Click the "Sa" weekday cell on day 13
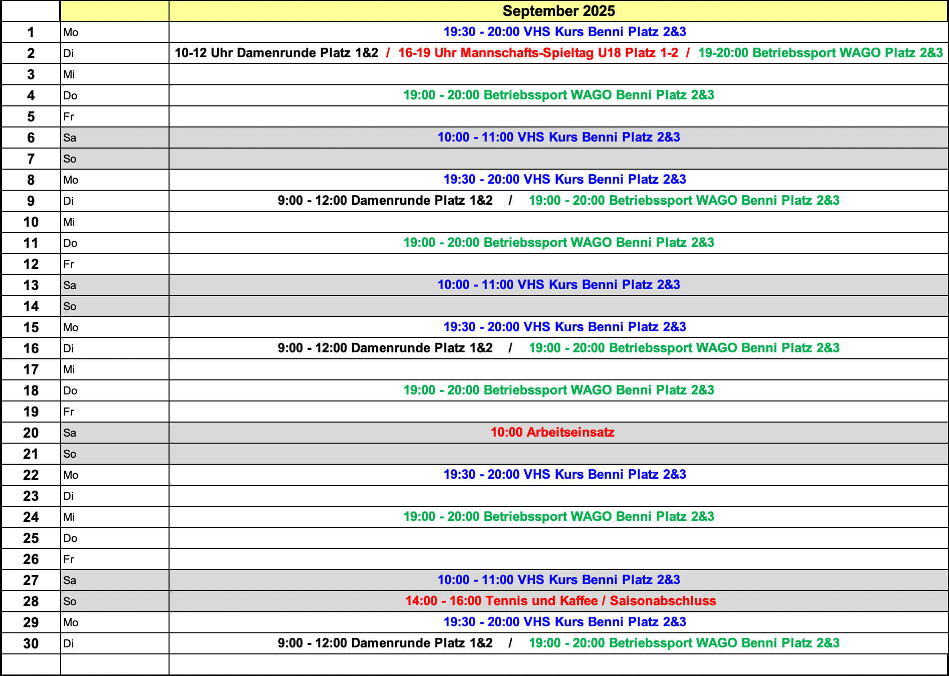The height and width of the screenshot is (676, 949). pos(114,285)
